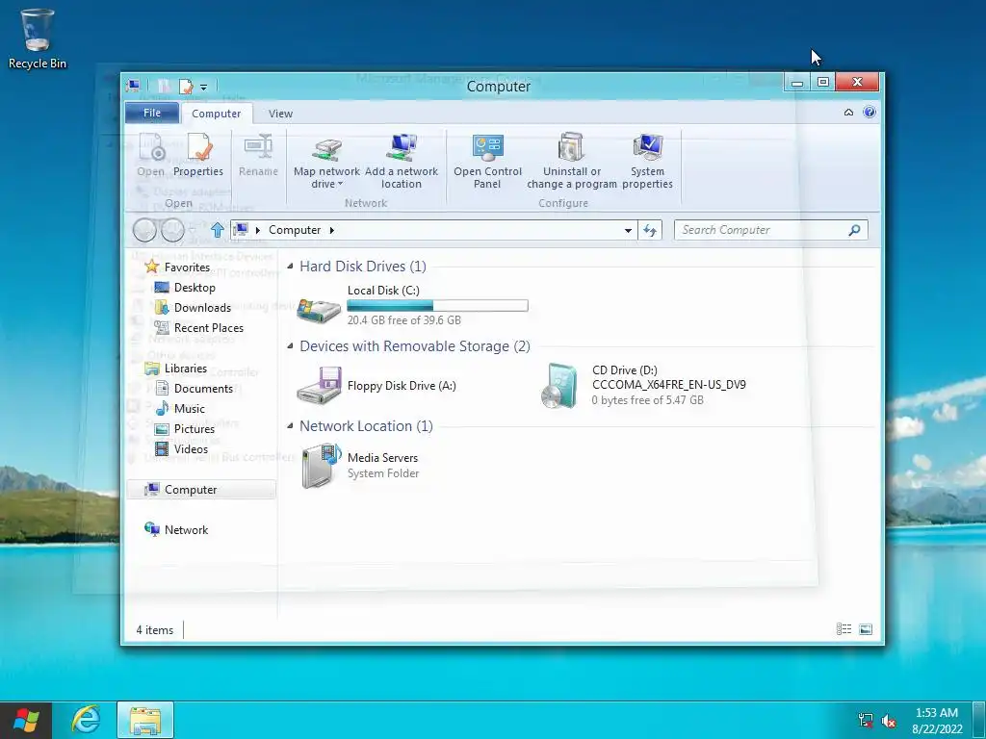Screen dimensions: 986x739
Task: Switch to Details view in status bar
Action: (843, 629)
